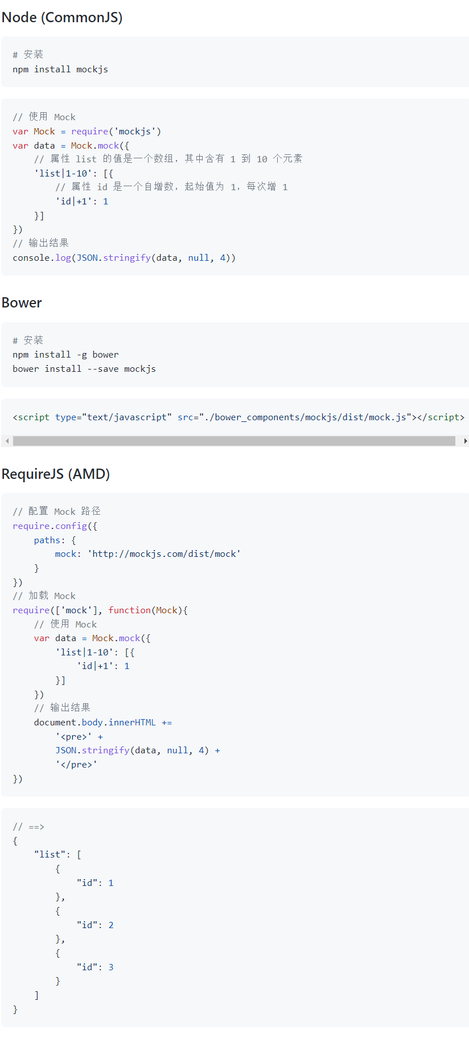The width and height of the screenshot is (469, 1038).
Task: Click the 'var data = Mock.mock({' line in Node block
Action: click(x=71, y=146)
